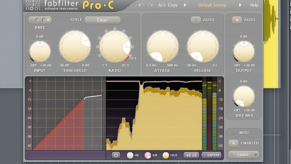Click the Threshold knob
This screenshot has height=164, width=291.
pos(75,46)
